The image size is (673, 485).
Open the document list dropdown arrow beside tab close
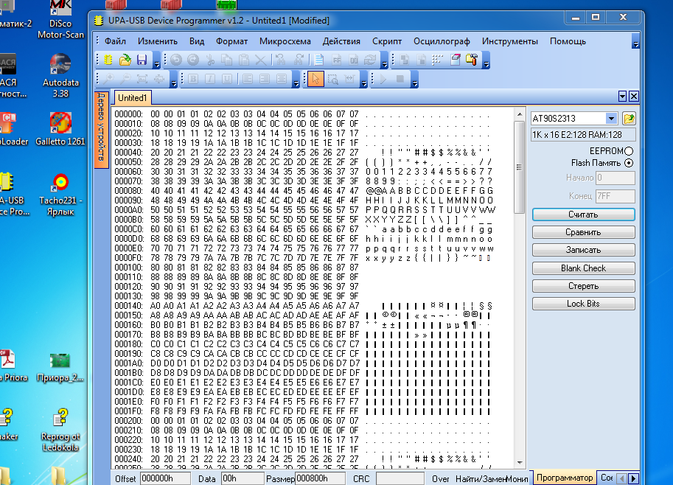pyautogui.click(x=622, y=96)
